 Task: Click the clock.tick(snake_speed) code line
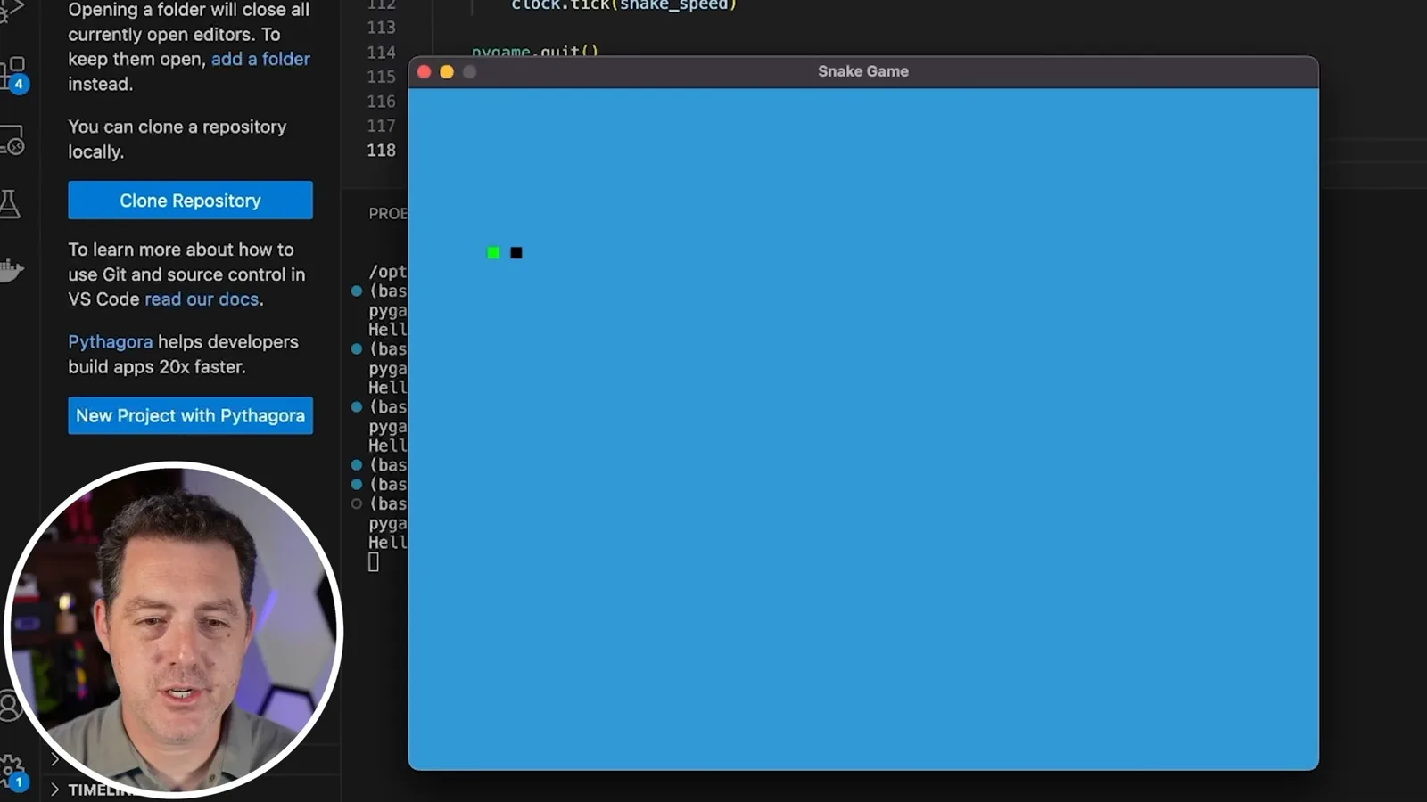[624, 5]
